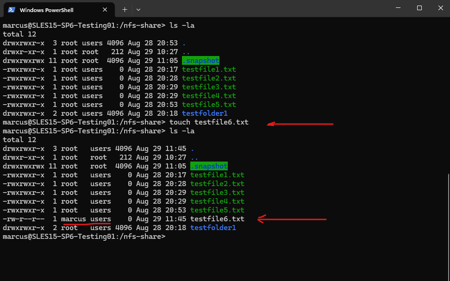Click testfile5.txt in the second listing
Screen dimensions: 450x281
(217, 210)
